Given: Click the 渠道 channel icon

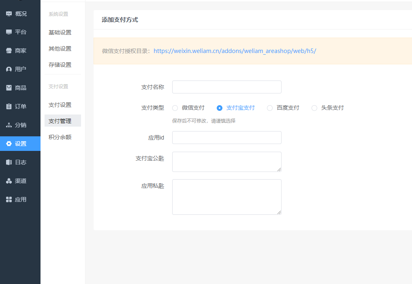Looking at the screenshot, I should 9,181.
